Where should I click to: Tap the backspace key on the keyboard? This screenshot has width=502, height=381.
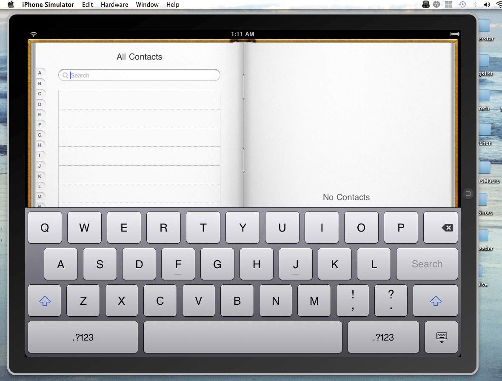(441, 227)
